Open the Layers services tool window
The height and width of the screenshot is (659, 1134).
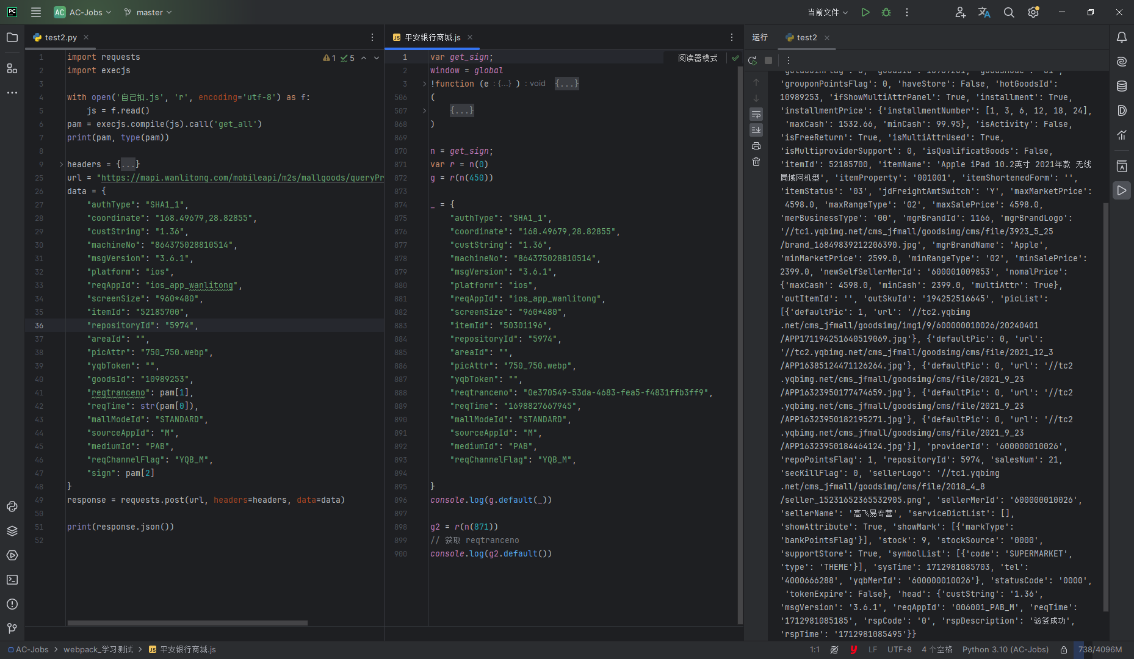tap(12, 531)
